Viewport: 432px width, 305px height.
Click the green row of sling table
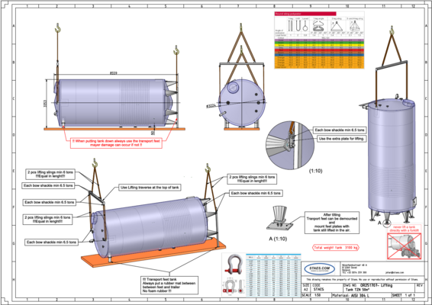click(319, 43)
